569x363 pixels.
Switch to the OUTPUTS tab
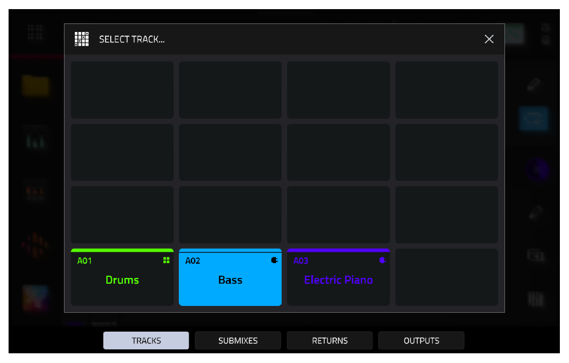421,341
